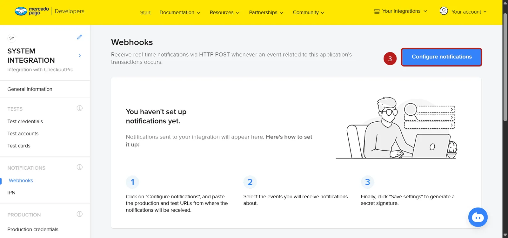Screen dimensions: 508x238
Task: Click the pencil edit icon for the application
Action: click(x=80, y=37)
